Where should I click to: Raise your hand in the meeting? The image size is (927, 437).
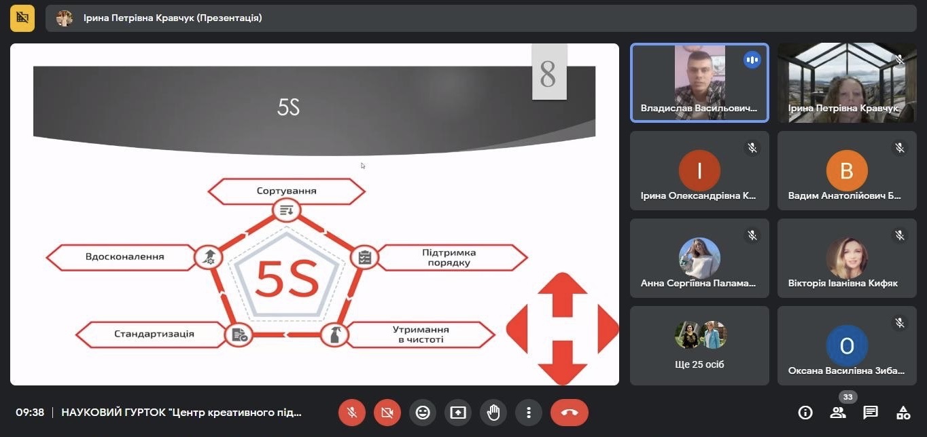point(493,412)
